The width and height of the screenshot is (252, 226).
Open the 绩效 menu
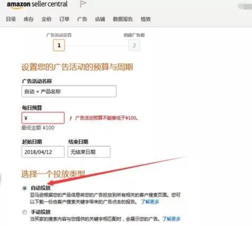coord(146,19)
